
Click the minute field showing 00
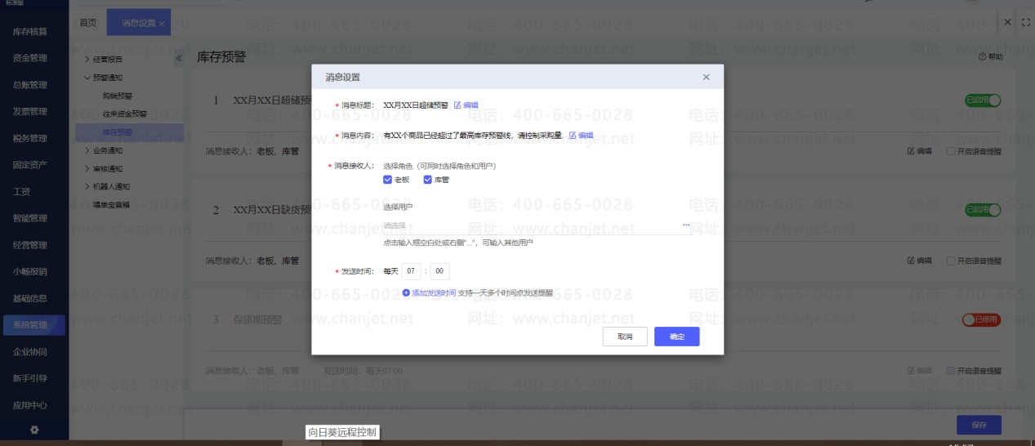[439, 271]
